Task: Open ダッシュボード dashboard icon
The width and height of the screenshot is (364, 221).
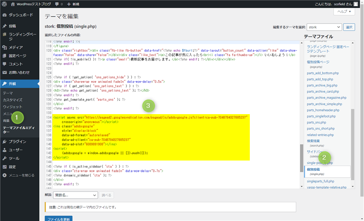Action: point(5,15)
